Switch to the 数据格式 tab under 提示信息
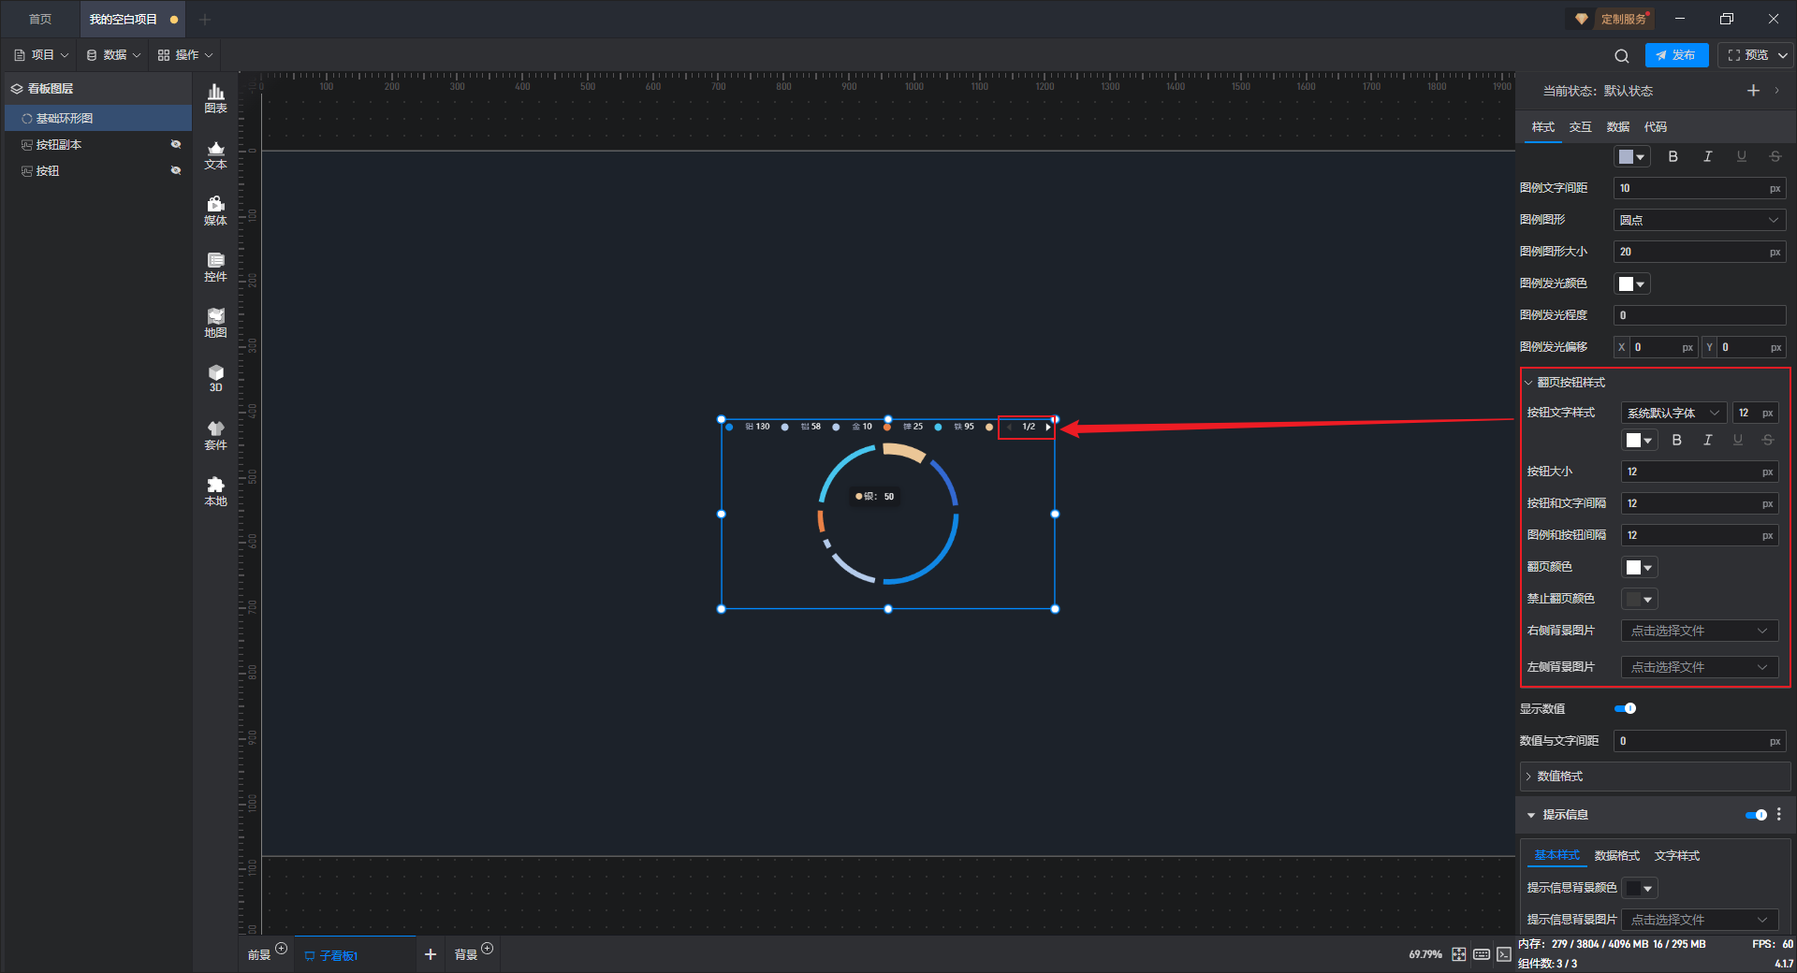The height and width of the screenshot is (973, 1797). click(x=1617, y=856)
